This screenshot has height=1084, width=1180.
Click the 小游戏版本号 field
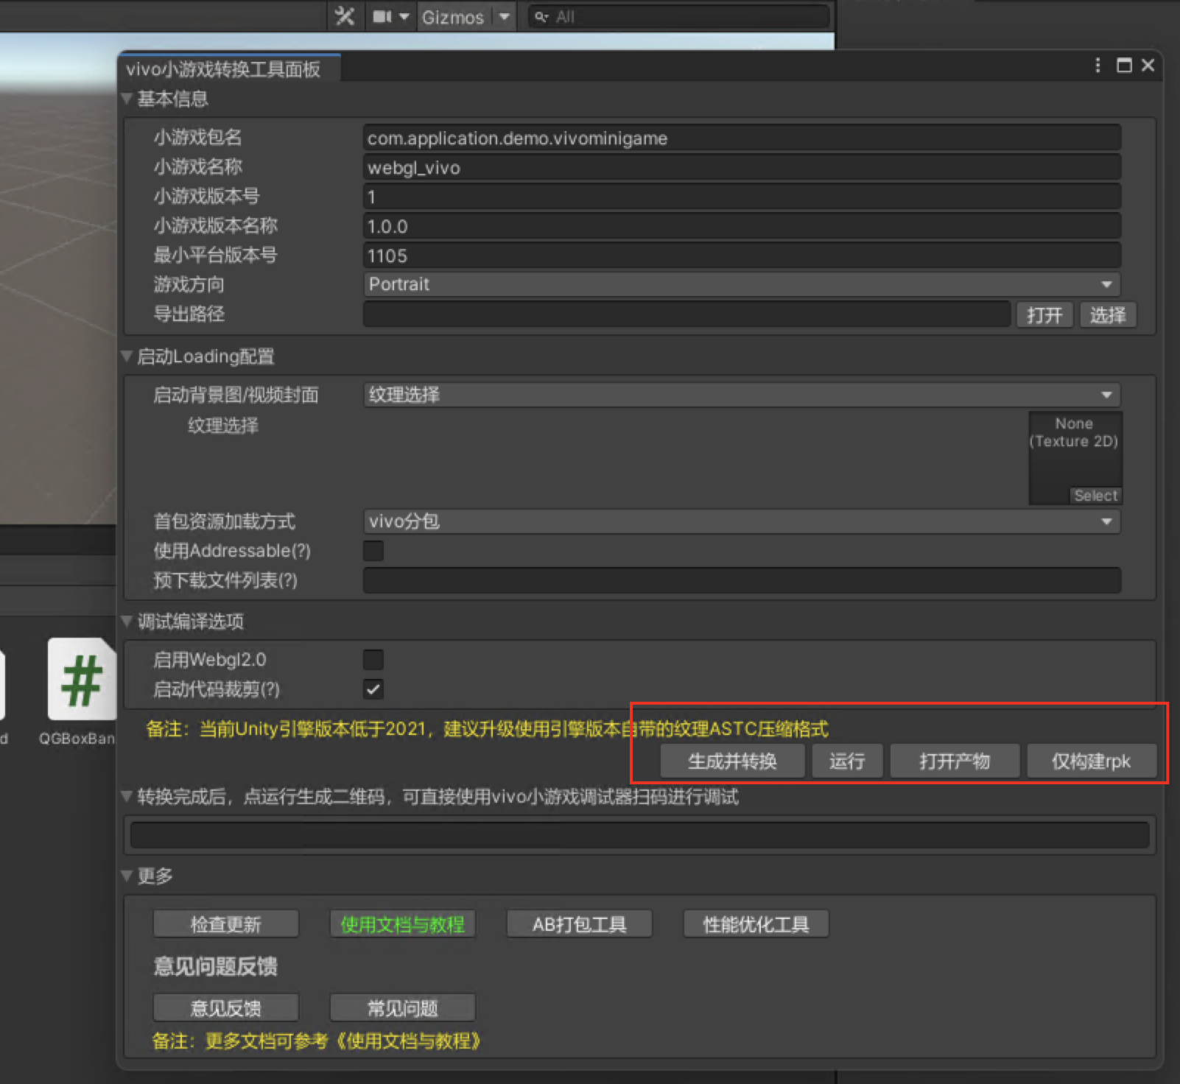742,197
